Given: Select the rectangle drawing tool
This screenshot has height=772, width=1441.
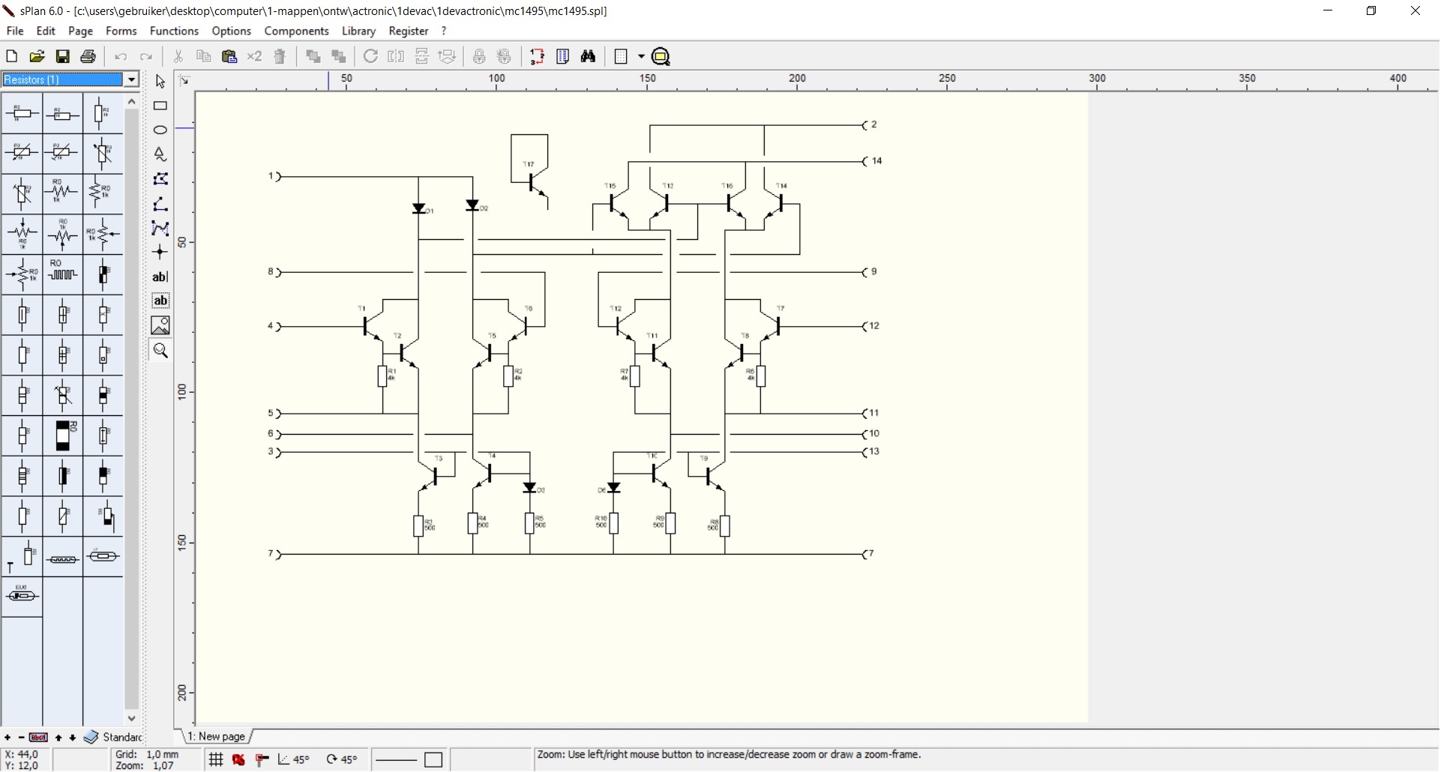Looking at the screenshot, I should tap(160, 106).
